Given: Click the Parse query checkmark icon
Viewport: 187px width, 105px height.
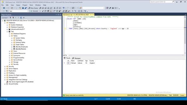Looking at the screenshot, I should [43, 11].
